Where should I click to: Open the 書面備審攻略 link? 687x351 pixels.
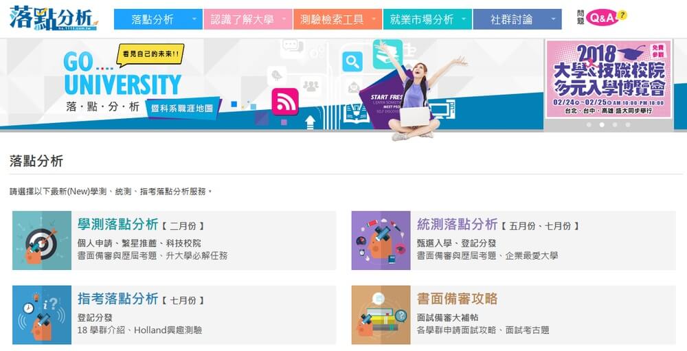coord(457,299)
